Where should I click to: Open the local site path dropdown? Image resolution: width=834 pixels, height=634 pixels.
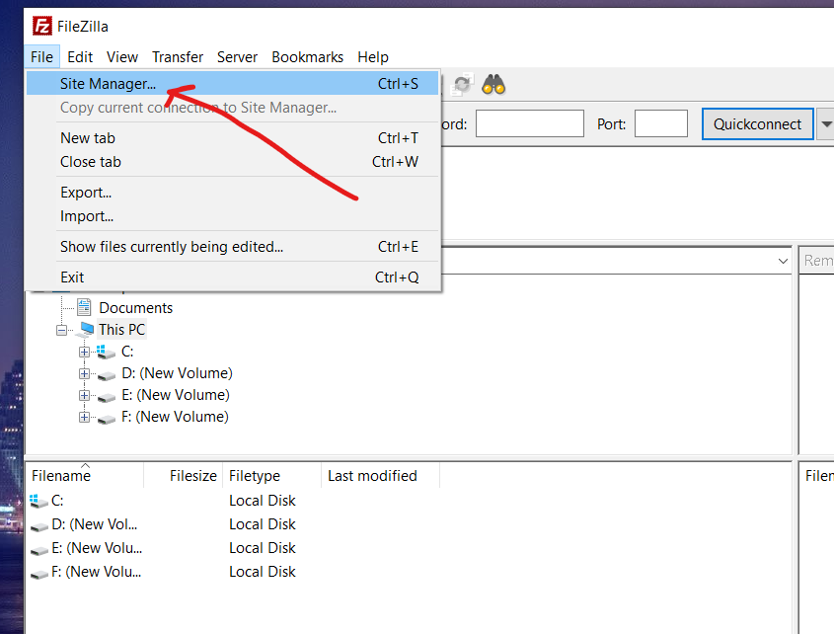(782, 261)
